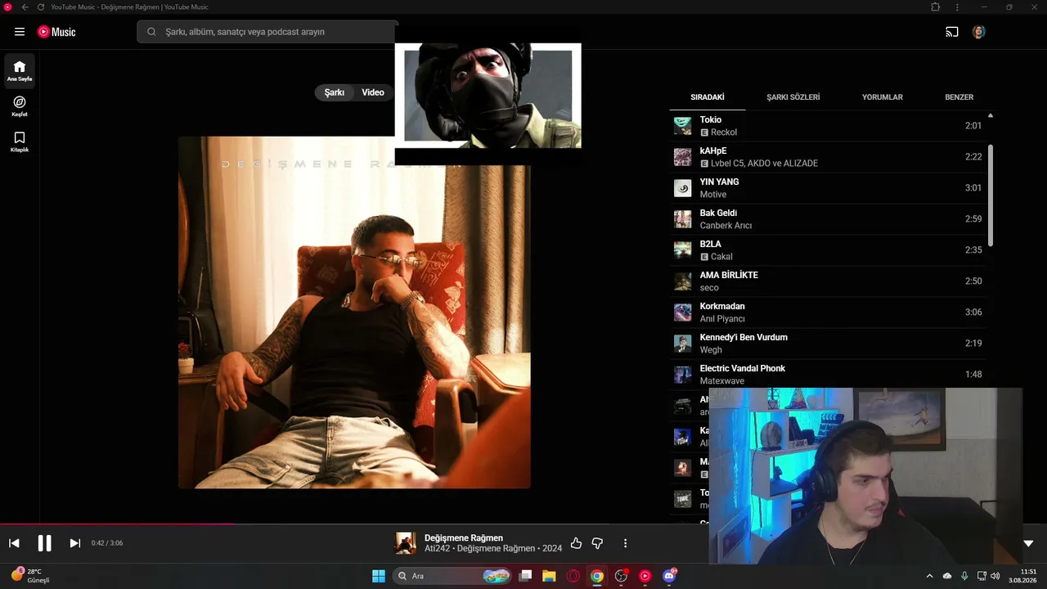1047x589 pixels.
Task: Switch to Şarkı mode
Action: point(335,92)
